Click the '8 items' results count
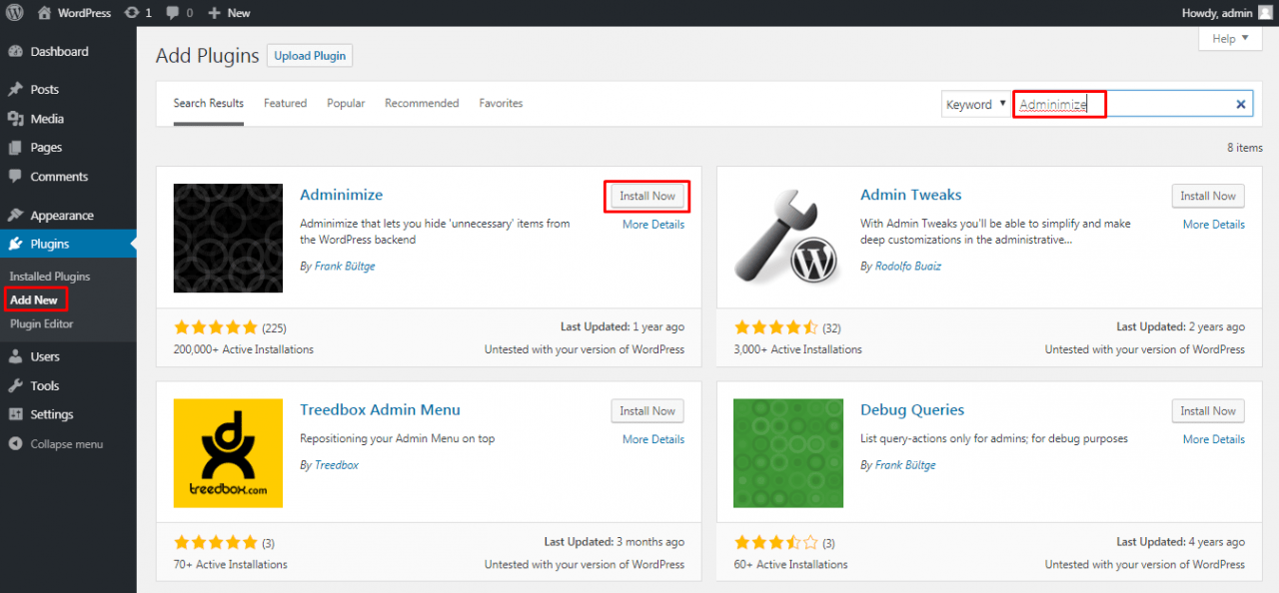Image resolution: width=1279 pixels, height=593 pixels. coord(1245,148)
